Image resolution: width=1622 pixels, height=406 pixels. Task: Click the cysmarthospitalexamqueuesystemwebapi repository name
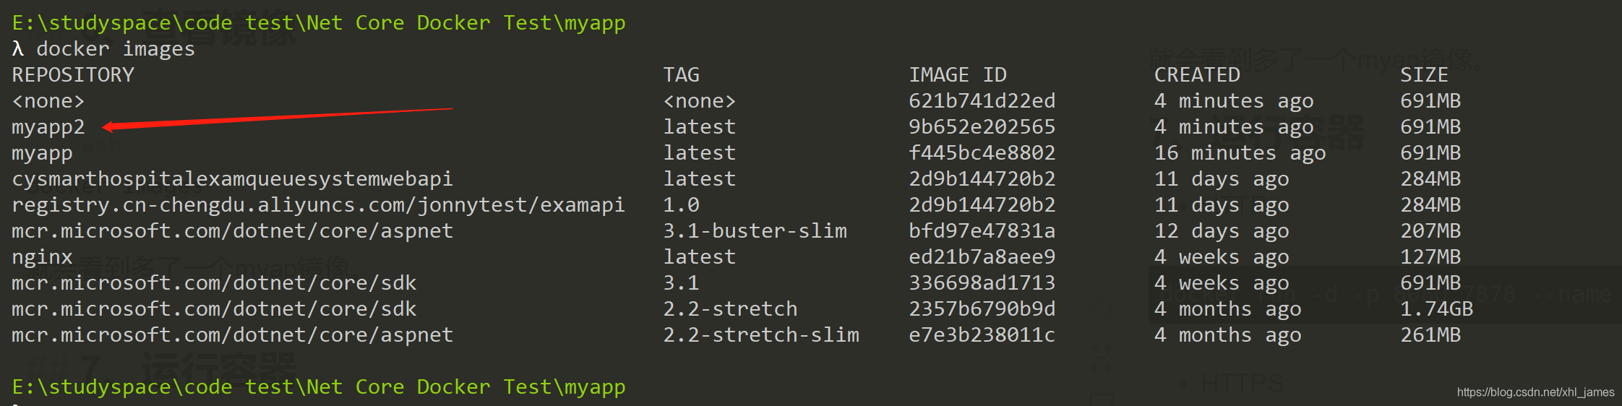(x=232, y=179)
